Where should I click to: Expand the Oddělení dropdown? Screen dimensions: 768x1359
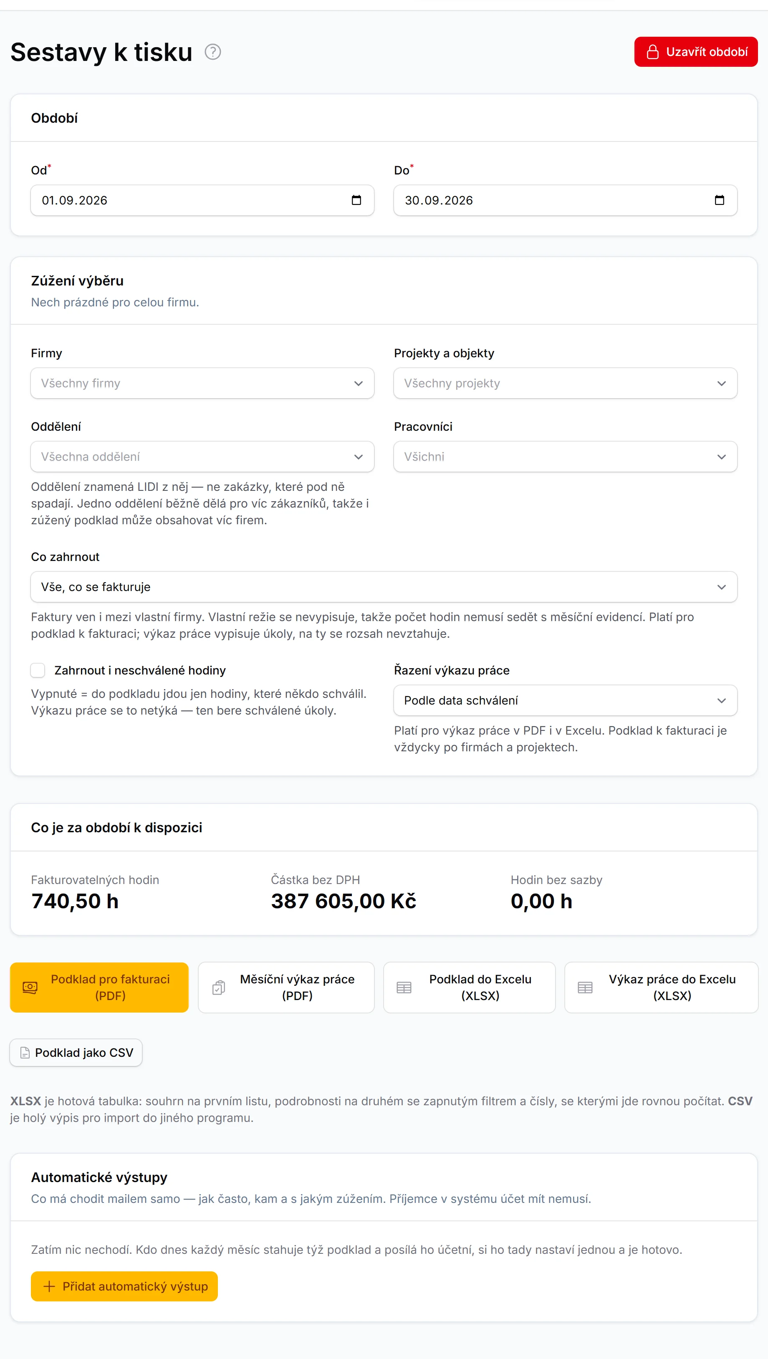click(202, 456)
